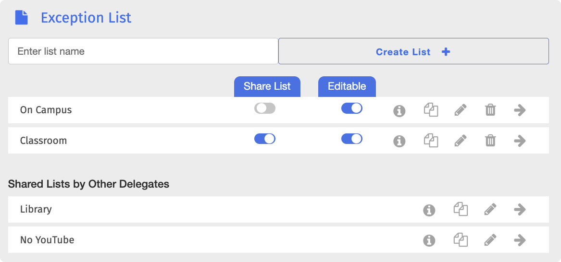Click the Shared Lists by Other Delegates heading

coord(88,184)
